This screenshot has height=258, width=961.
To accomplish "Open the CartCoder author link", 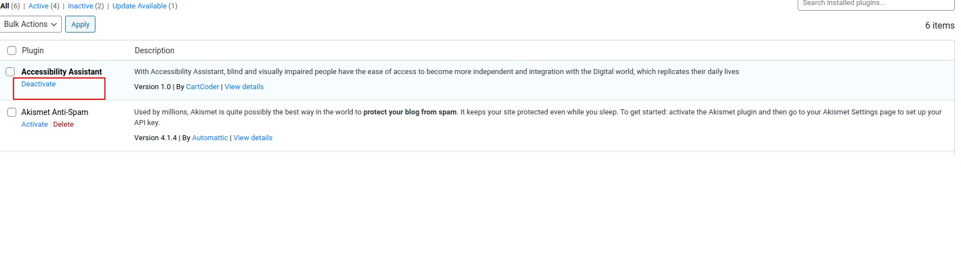I will (x=202, y=87).
